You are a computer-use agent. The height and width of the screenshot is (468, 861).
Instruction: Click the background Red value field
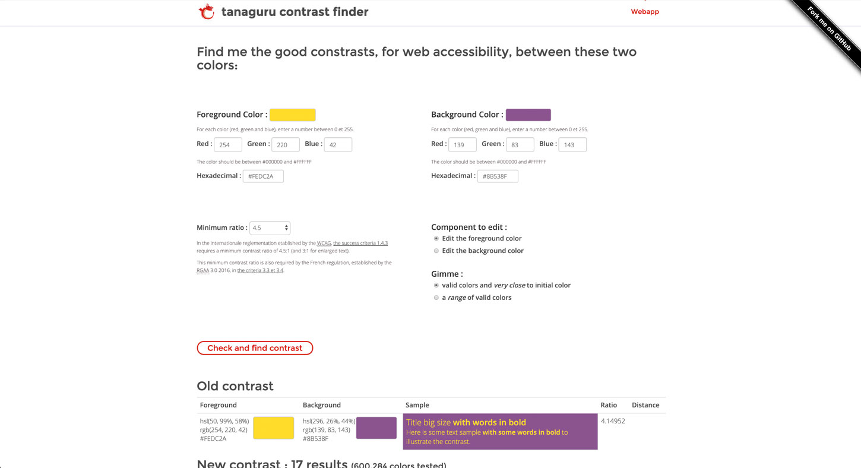click(463, 144)
